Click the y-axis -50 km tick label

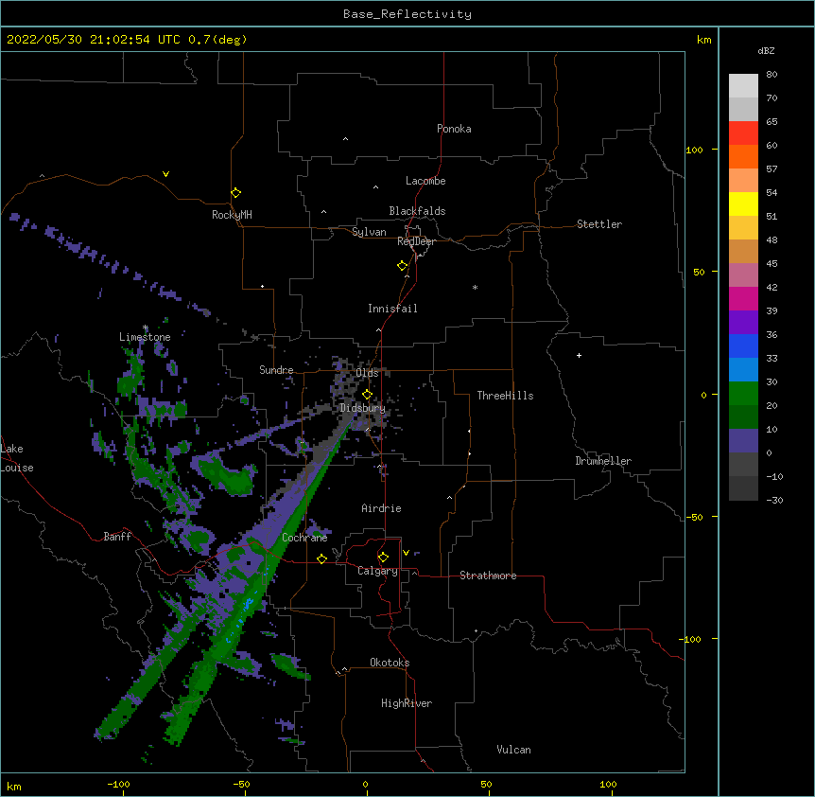694,517
